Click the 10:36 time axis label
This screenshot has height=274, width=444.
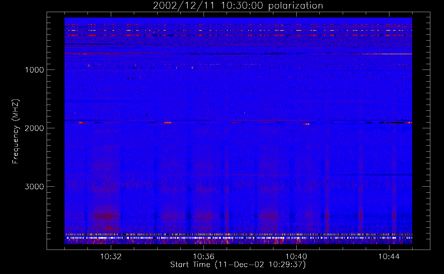tap(204, 257)
